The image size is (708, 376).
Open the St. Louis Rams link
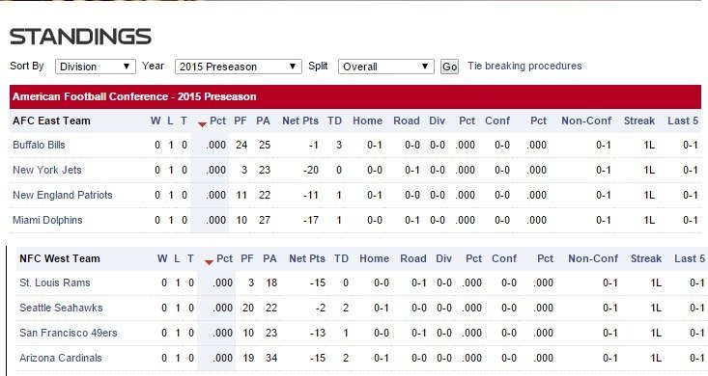click(x=55, y=282)
